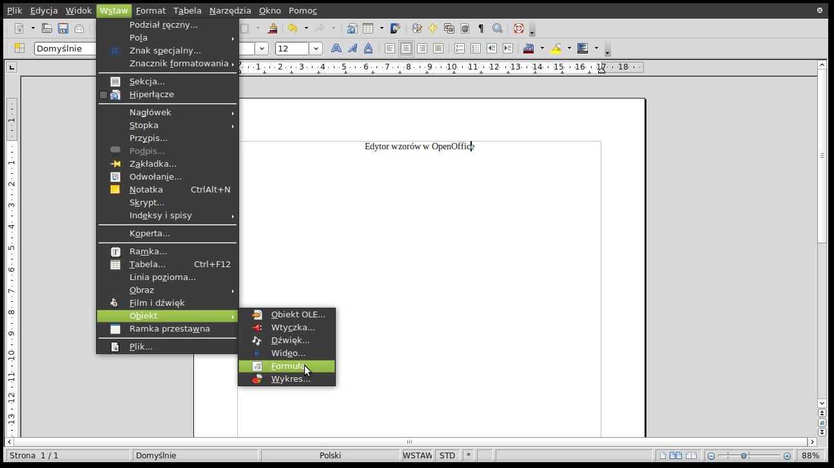The width and height of the screenshot is (834, 468).
Task: Click the Open file folder icon
Action: pyautogui.click(x=46, y=28)
